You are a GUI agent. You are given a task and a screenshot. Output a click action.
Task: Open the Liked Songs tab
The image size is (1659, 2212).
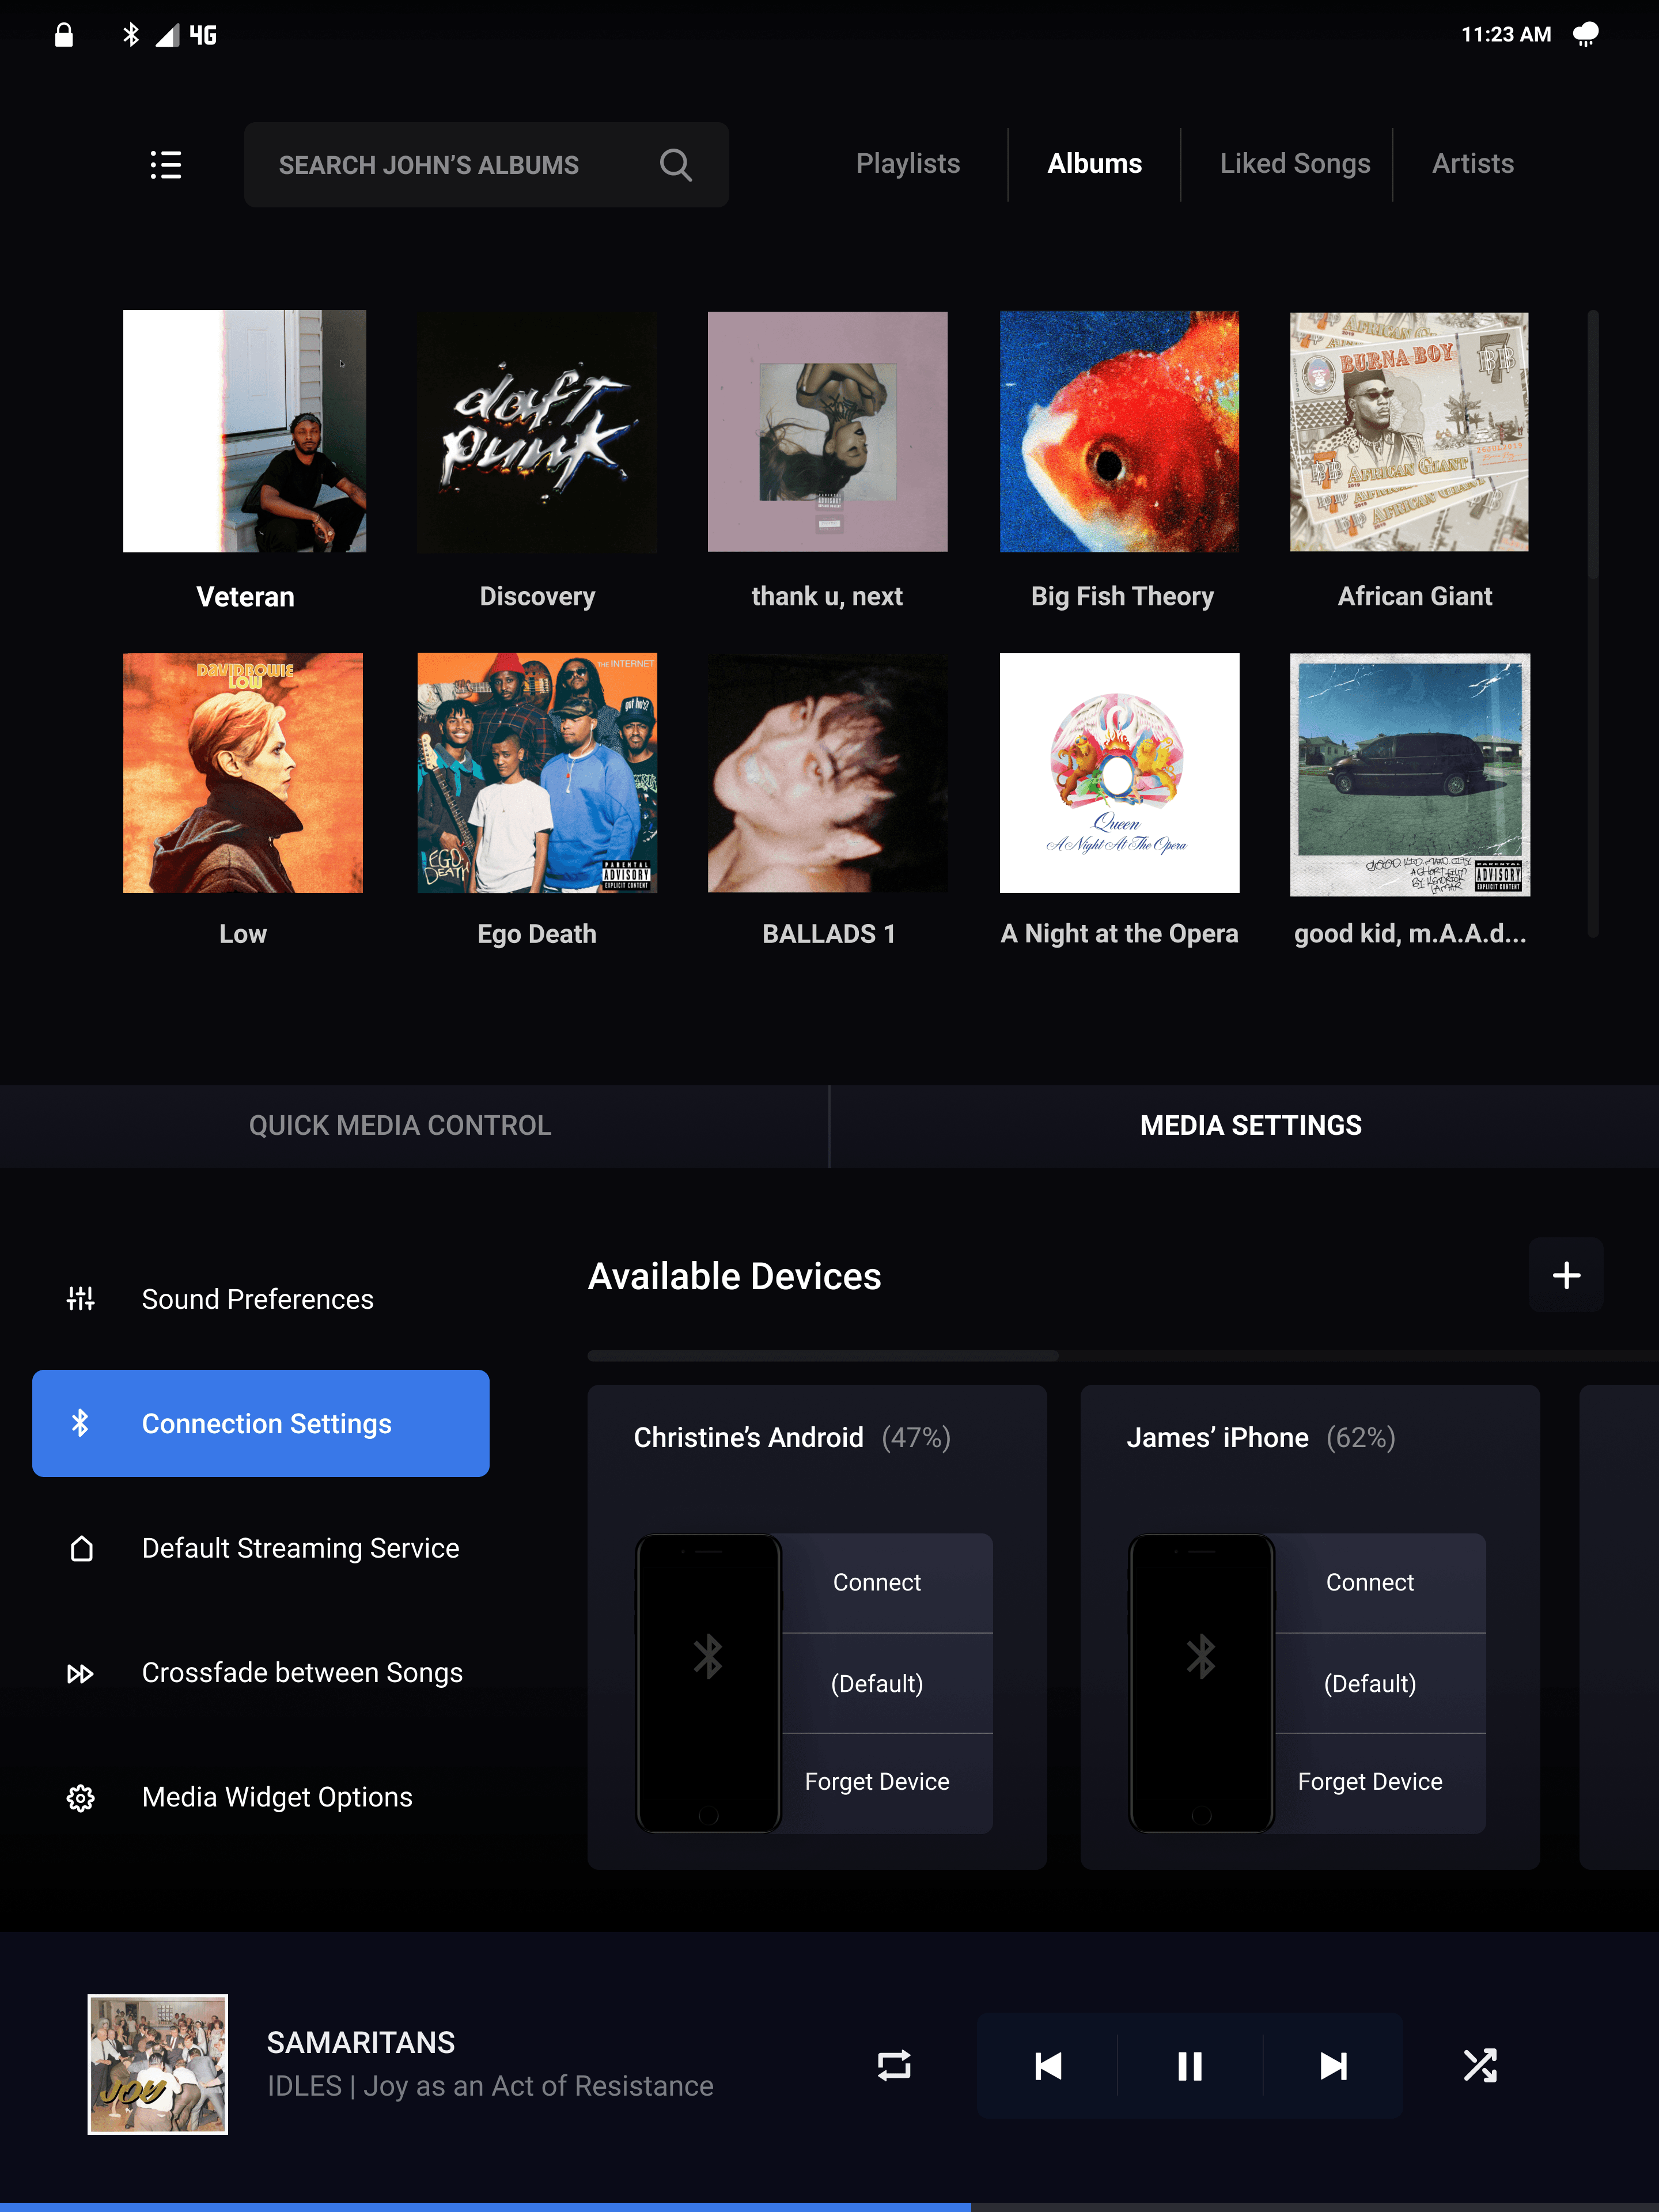[x=1295, y=164]
